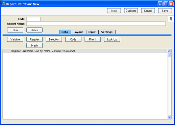Run the report
The image size is (175, 125).
pyautogui.click(x=15, y=30)
